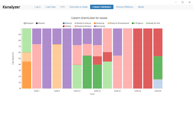Open the CFD tab

pyautogui.click(x=62, y=7)
